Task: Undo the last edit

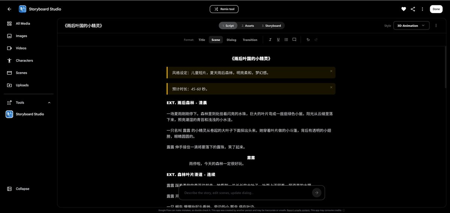Action: click(308, 40)
